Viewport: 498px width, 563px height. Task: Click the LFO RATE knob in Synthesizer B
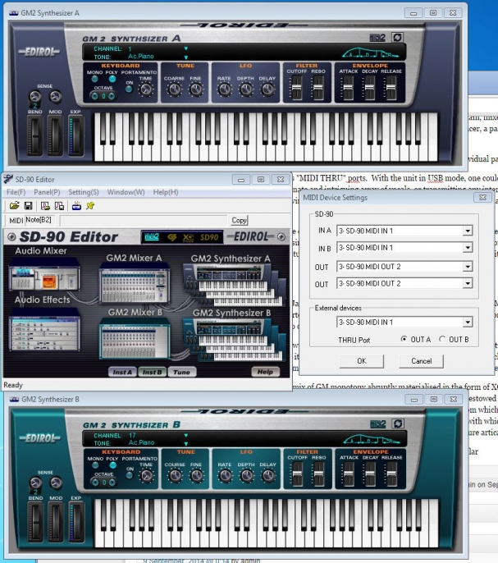[x=226, y=476]
